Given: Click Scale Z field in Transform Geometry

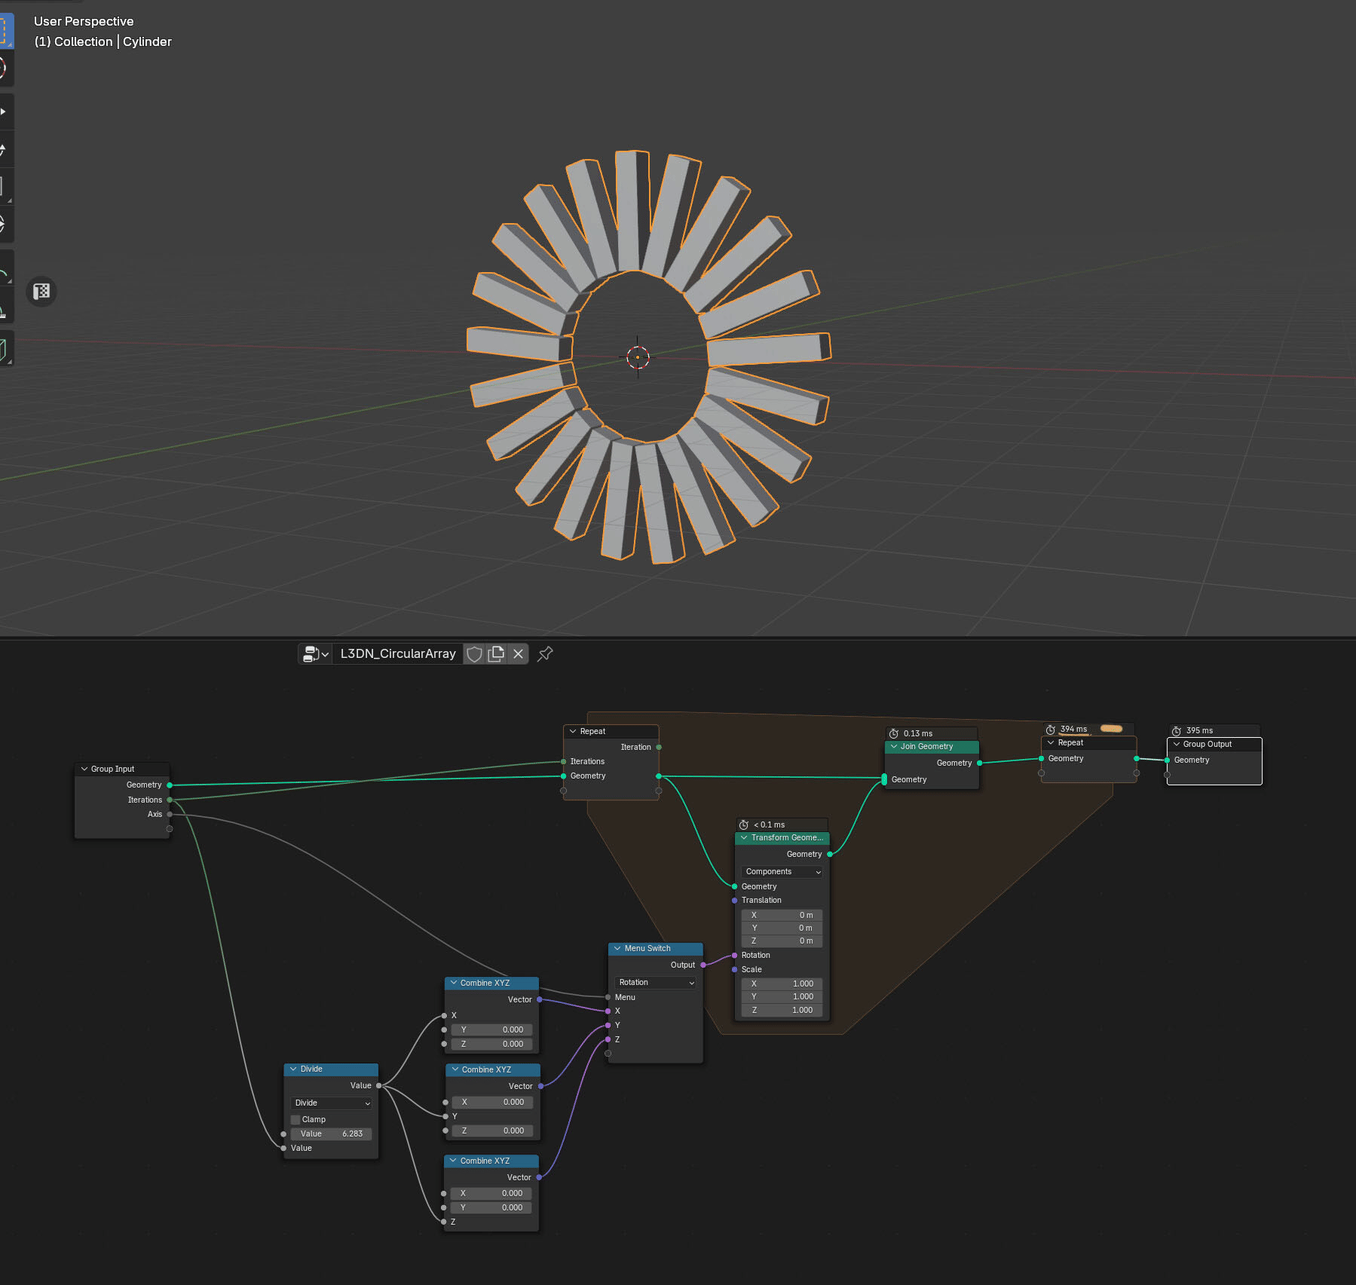Looking at the screenshot, I should point(782,1010).
